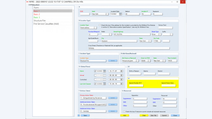Adjust the Alarm time spinner
The width and height of the screenshot is (212, 119).
[121, 71]
